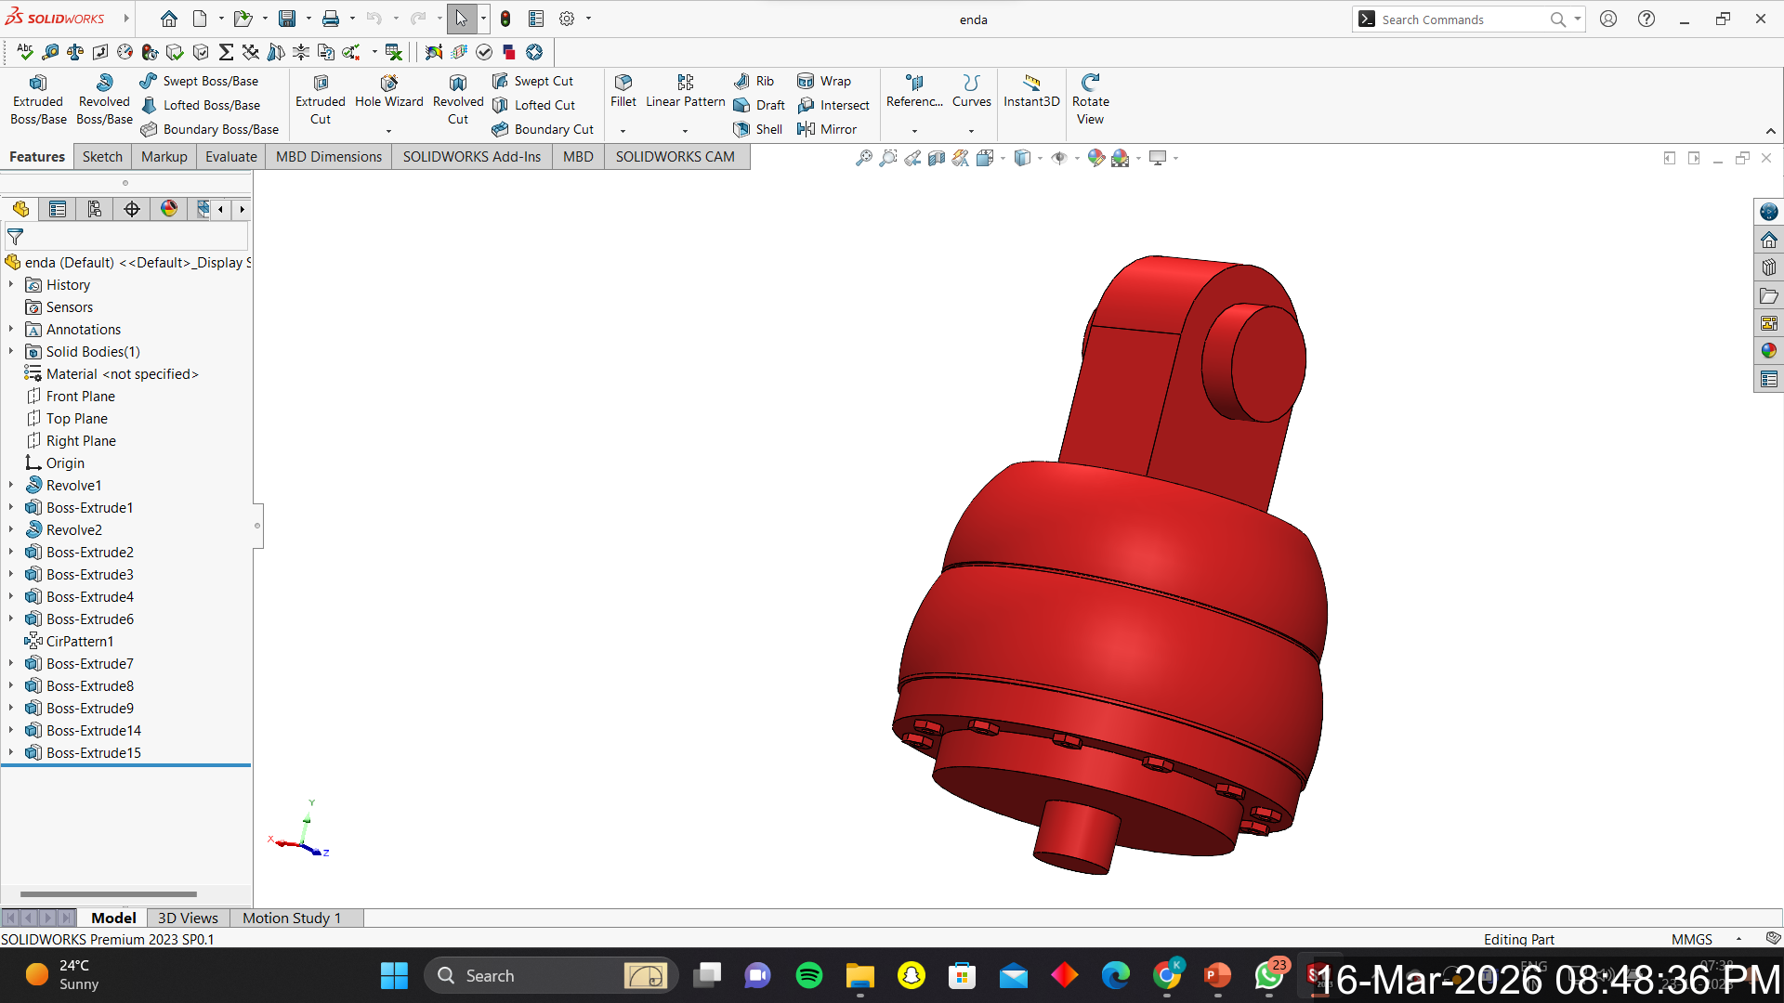The height and width of the screenshot is (1003, 1784).
Task: Open the Evaluate tab
Action: (230, 156)
